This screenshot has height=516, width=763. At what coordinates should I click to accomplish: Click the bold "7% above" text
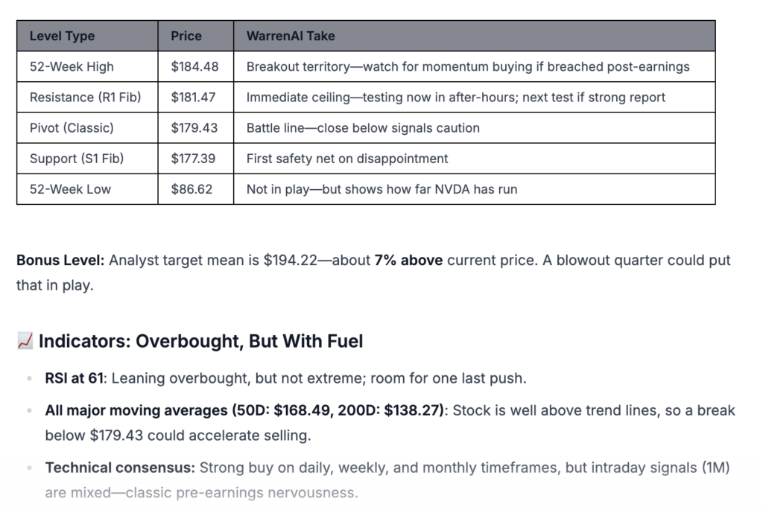[x=408, y=261]
